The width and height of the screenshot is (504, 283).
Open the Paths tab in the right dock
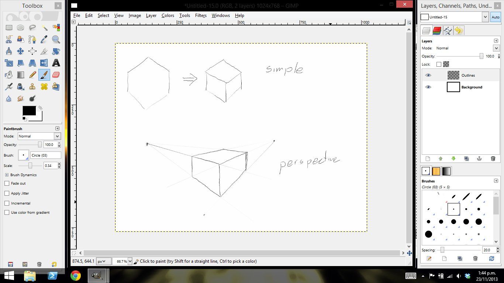[x=448, y=30]
